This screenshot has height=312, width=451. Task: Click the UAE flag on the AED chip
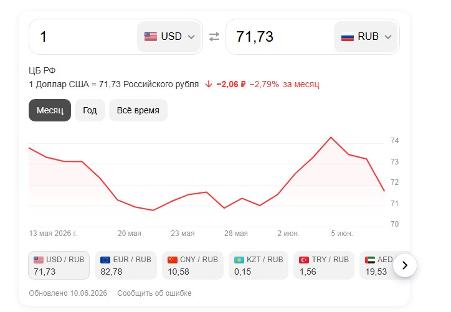pos(370,260)
